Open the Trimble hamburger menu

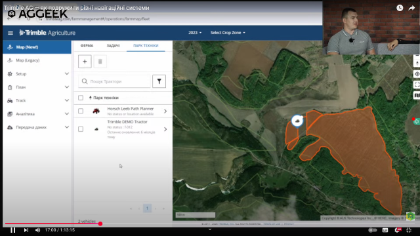[10, 33]
